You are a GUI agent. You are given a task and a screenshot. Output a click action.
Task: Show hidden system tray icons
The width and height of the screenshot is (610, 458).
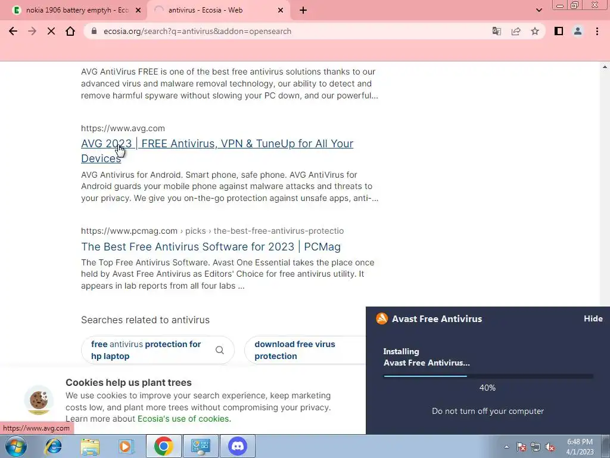[x=506, y=447]
